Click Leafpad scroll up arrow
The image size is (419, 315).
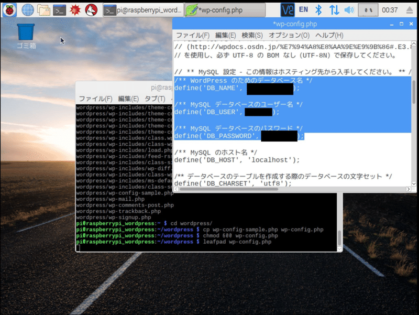(x=414, y=44)
